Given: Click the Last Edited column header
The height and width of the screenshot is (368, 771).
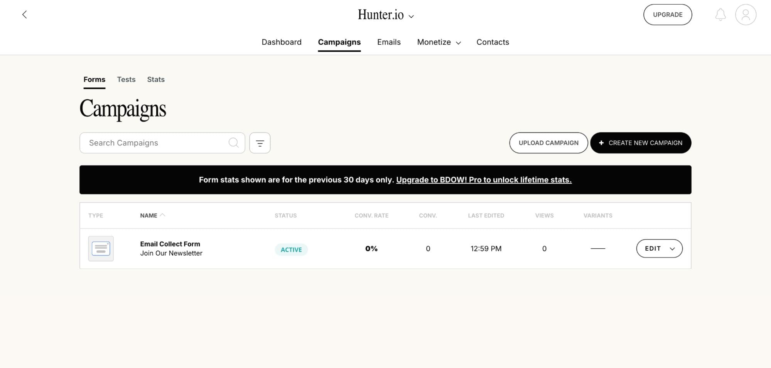Looking at the screenshot, I should point(486,216).
